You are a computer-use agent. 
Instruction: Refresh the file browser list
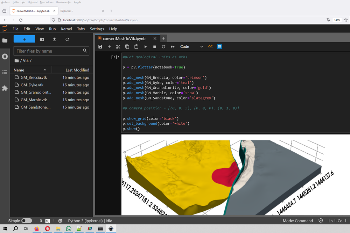tap(67, 39)
